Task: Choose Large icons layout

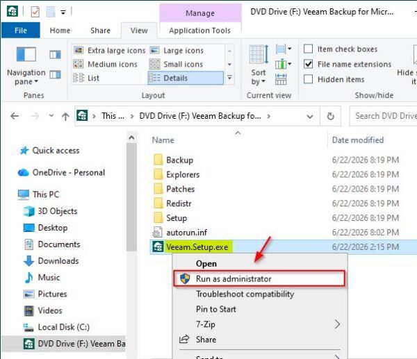Action: [x=177, y=50]
